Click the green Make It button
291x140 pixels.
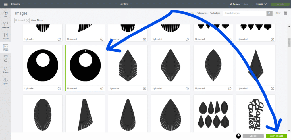(x=280, y=4)
